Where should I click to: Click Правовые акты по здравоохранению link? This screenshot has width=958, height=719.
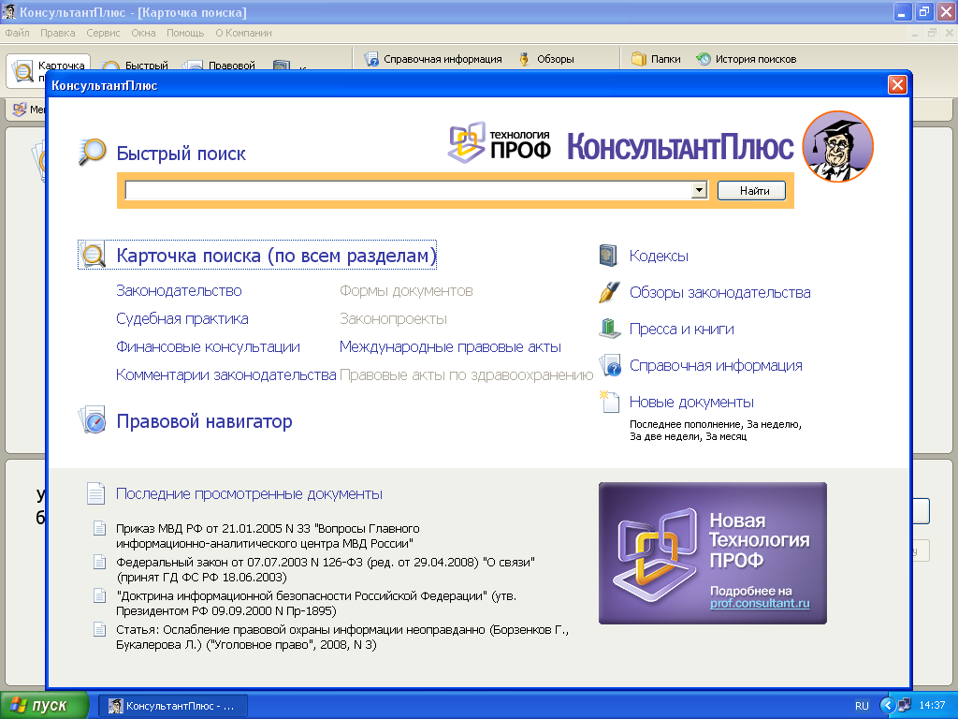coord(467,374)
